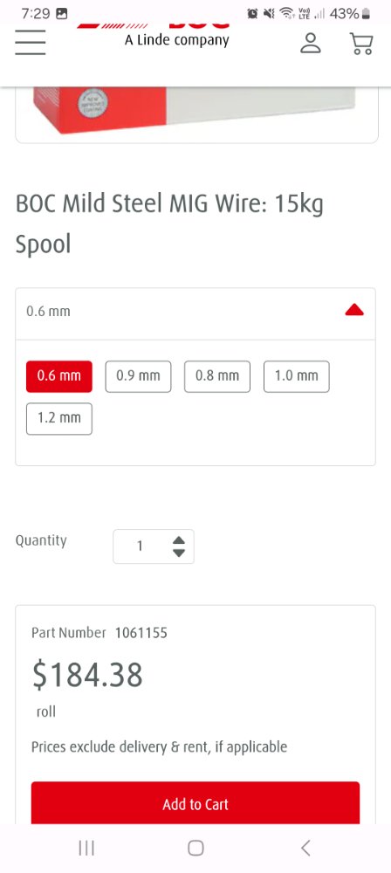Select the 1.2 mm wire size
Image resolution: width=391 pixels, height=873 pixels.
click(59, 419)
